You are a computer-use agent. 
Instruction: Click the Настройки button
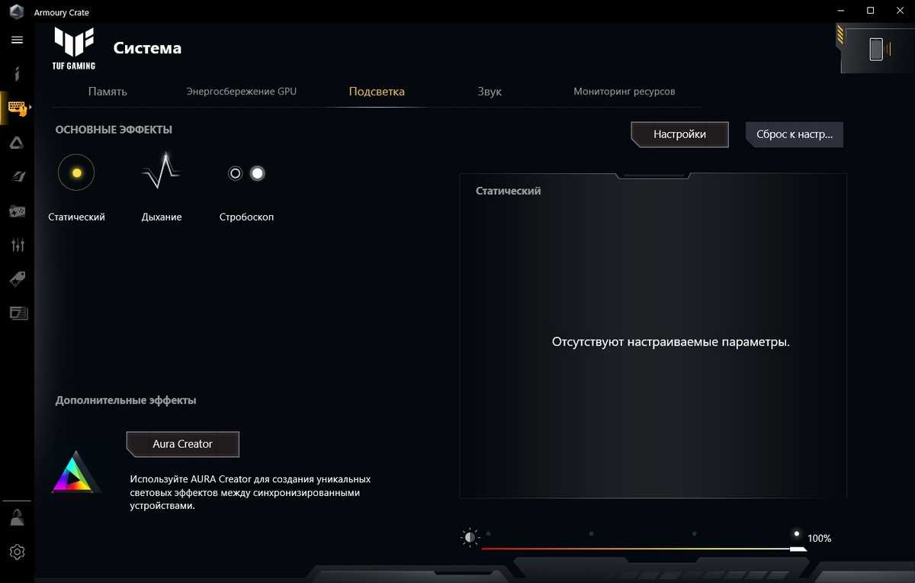coord(679,134)
